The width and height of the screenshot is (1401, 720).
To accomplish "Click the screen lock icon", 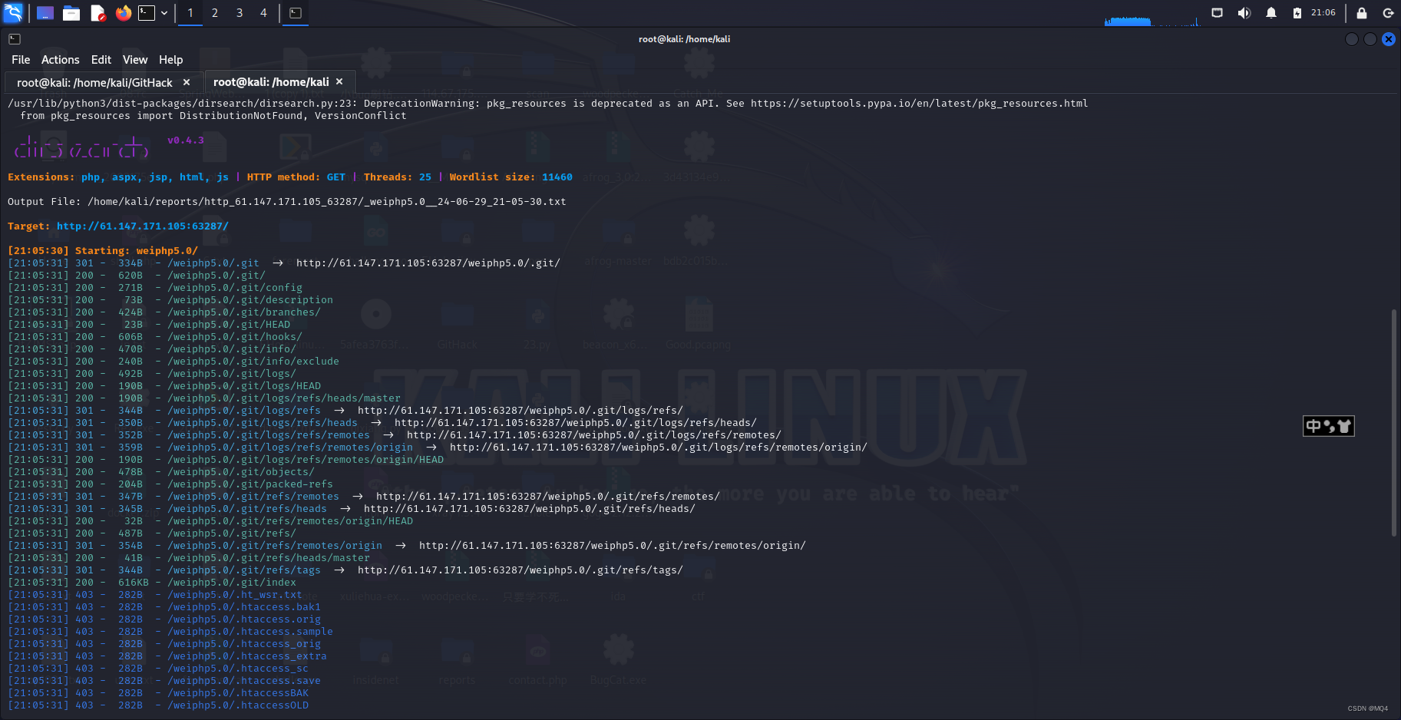I will coord(1360,12).
